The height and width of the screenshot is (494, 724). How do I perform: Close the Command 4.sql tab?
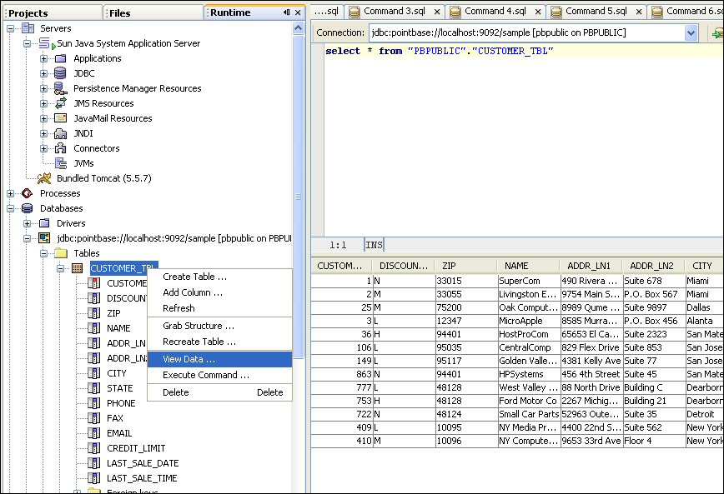pyautogui.click(x=539, y=11)
